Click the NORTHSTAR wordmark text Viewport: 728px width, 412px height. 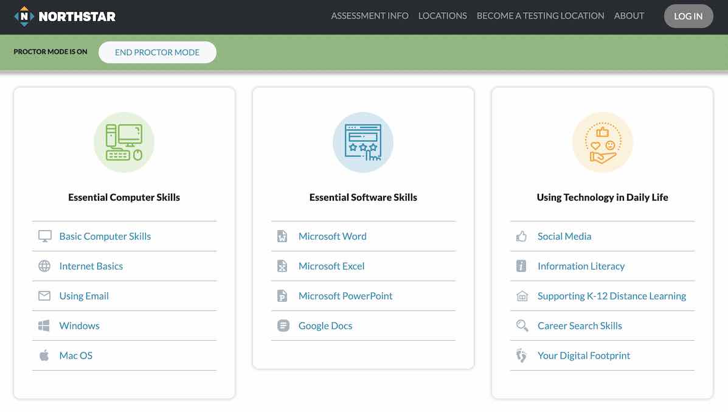[x=77, y=16]
